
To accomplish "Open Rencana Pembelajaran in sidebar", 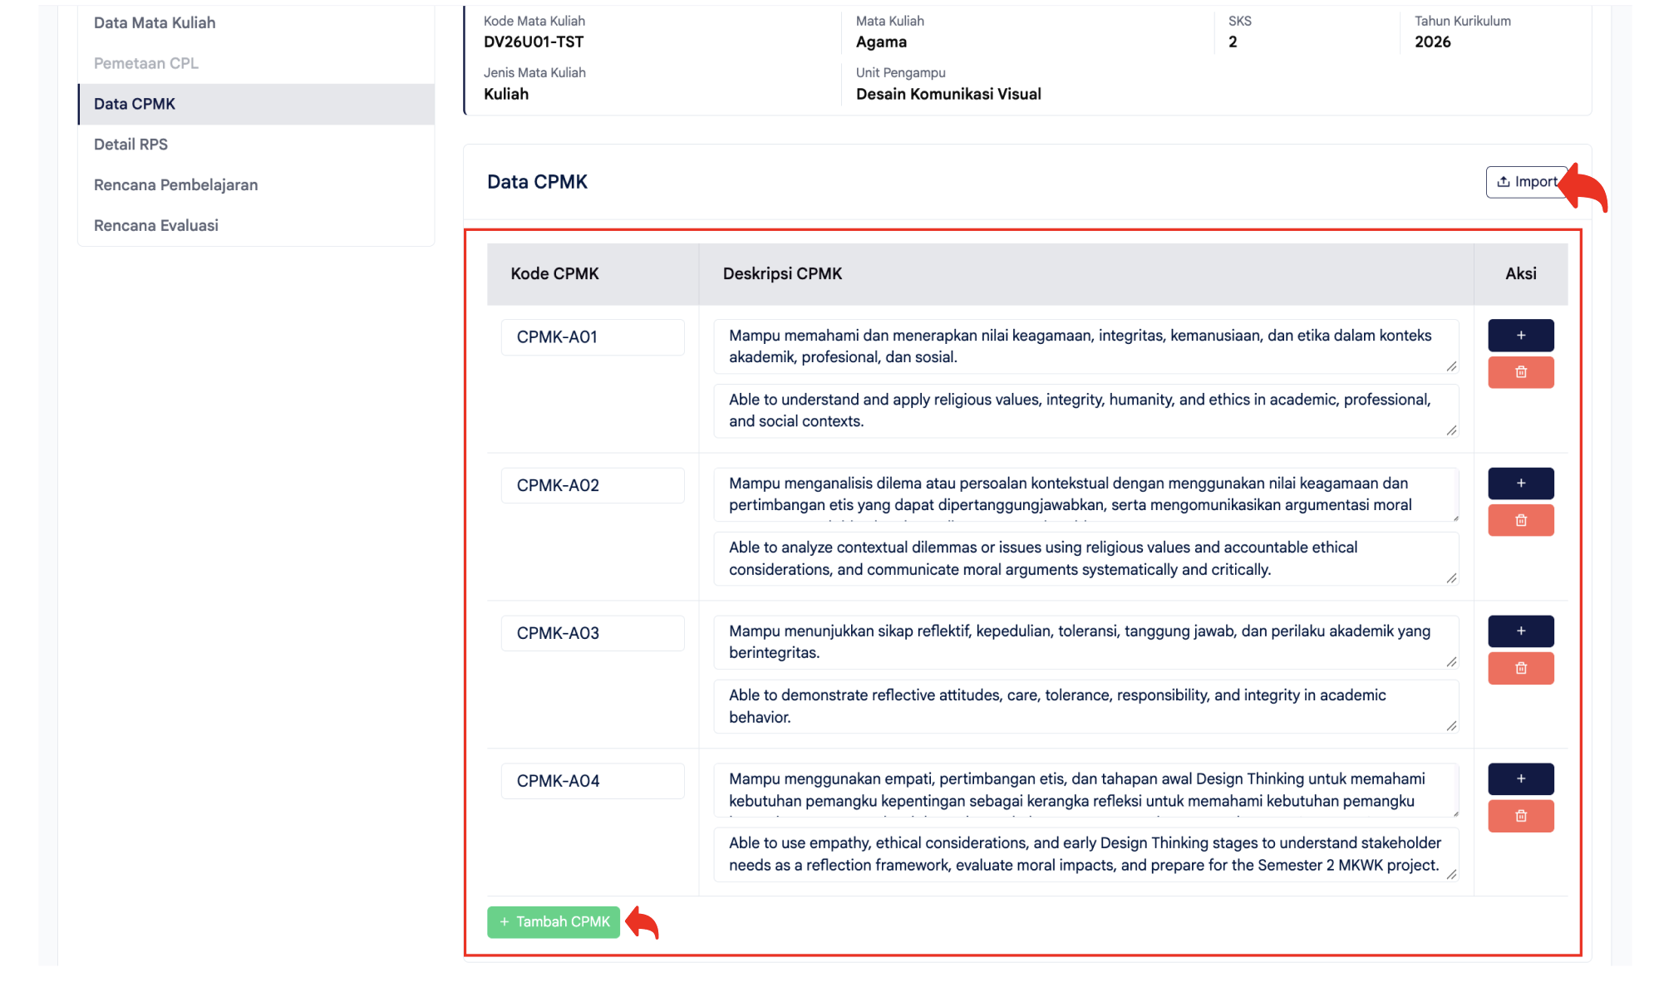I will [x=256, y=185].
